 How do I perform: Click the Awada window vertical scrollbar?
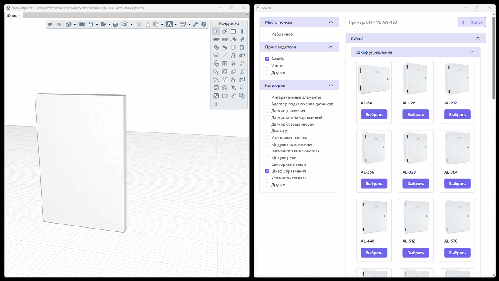(494, 58)
